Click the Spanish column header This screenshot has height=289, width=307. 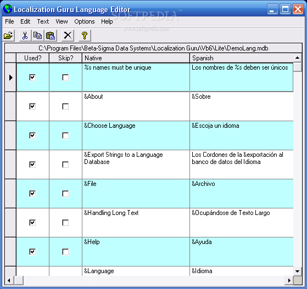242,58
